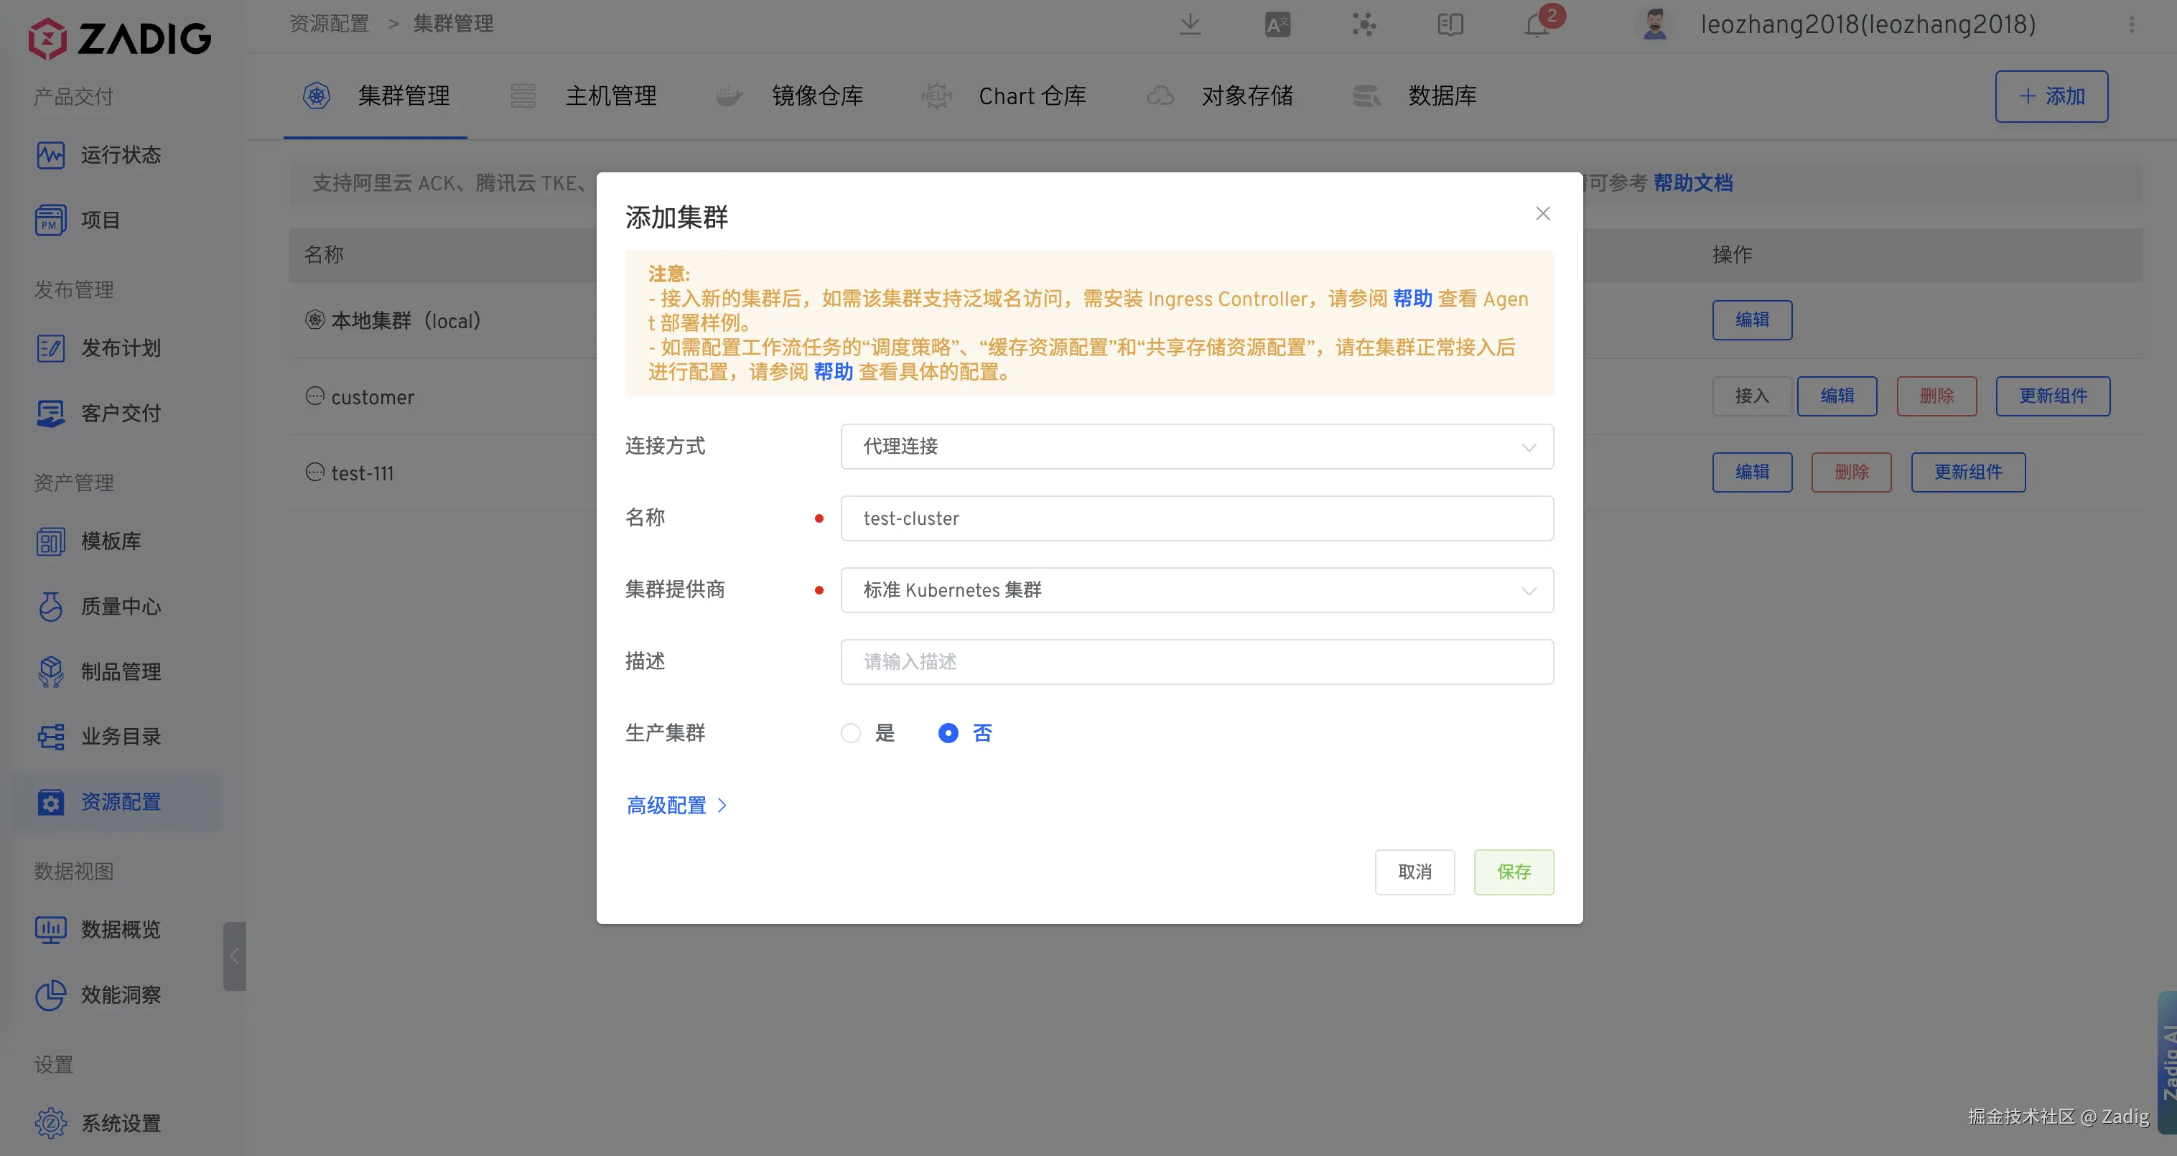
Task: Open 效能洞察 from the sidebar
Action: pyautogui.click(x=119, y=994)
